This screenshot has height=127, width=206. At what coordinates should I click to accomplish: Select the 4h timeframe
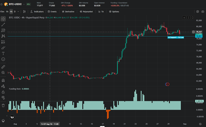11,11
